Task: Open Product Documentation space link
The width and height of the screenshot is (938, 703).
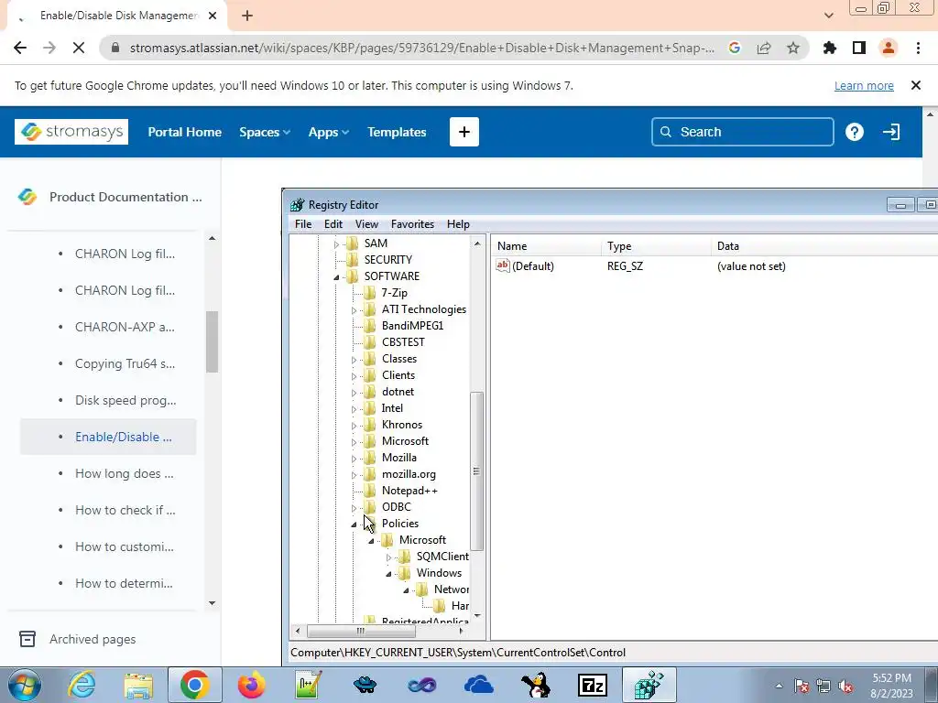Action: coord(125,197)
